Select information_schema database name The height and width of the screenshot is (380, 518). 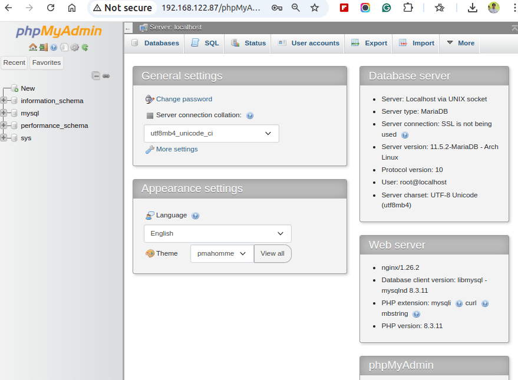pyautogui.click(x=52, y=101)
